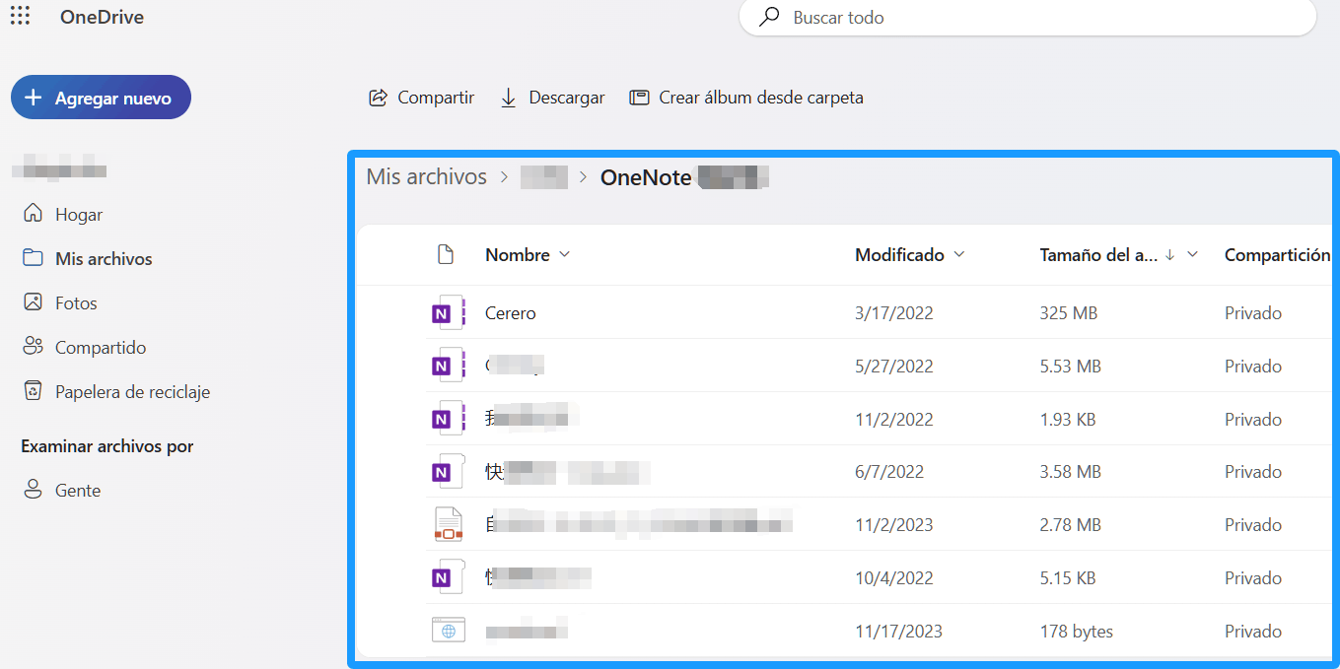Viewport: 1340px width, 669px height.
Task: Click the web link icon of the 178 bytes file
Action: [x=448, y=631]
